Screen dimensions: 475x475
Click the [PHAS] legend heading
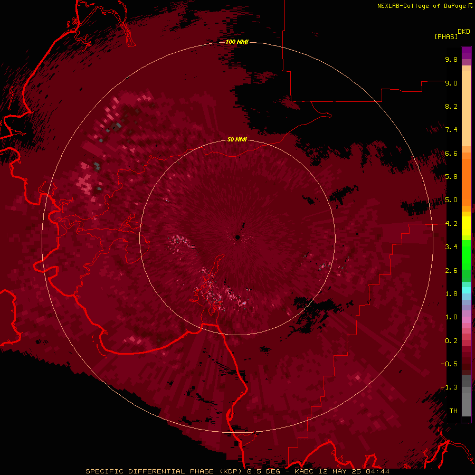click(x=446, y=36)
